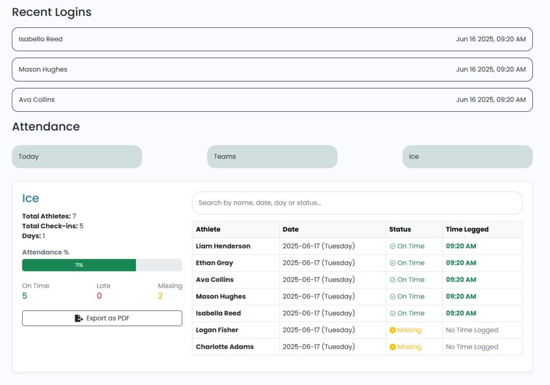Click Liam Henderson's On Time checkmark icon
The width and height of the screenshot is (550, 385).
point(393,246)
